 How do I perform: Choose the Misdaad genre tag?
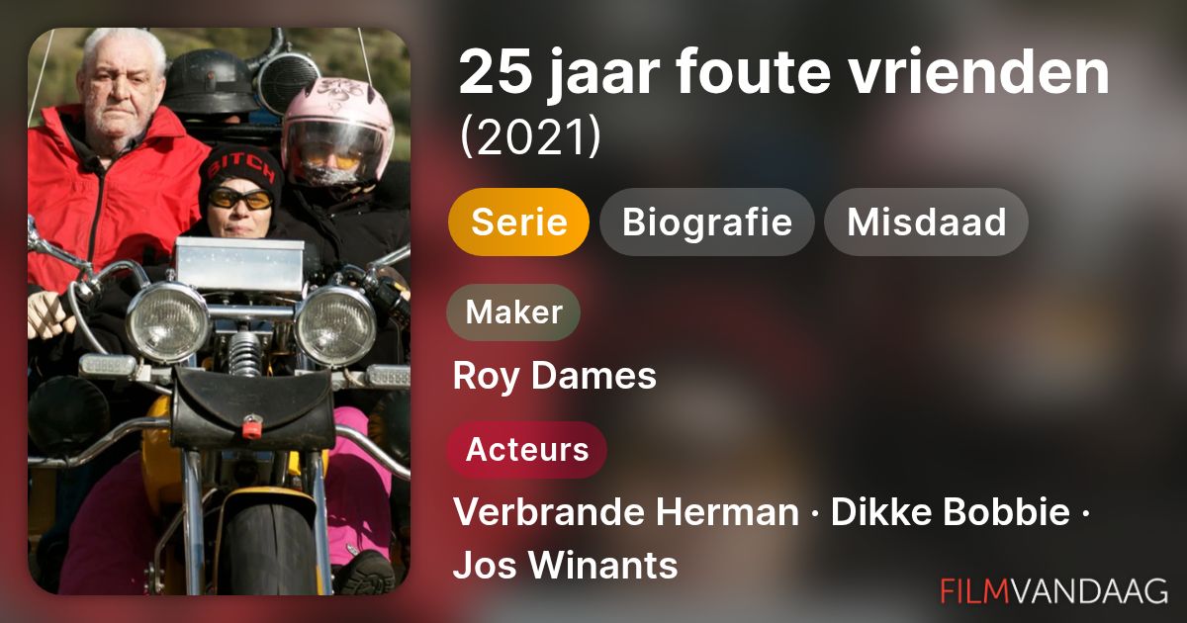926,222
